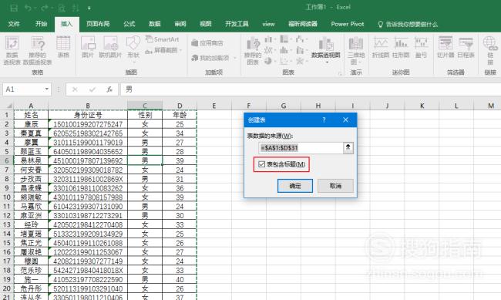Screen dimensions: 501x300
Task: Select column C header
Action: click(145, 106)
